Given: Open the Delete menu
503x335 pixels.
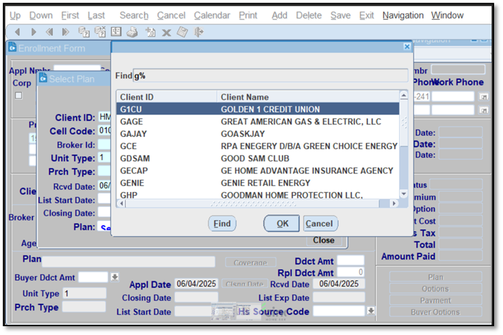Looking at the screenshot, I should coord(309,15).
